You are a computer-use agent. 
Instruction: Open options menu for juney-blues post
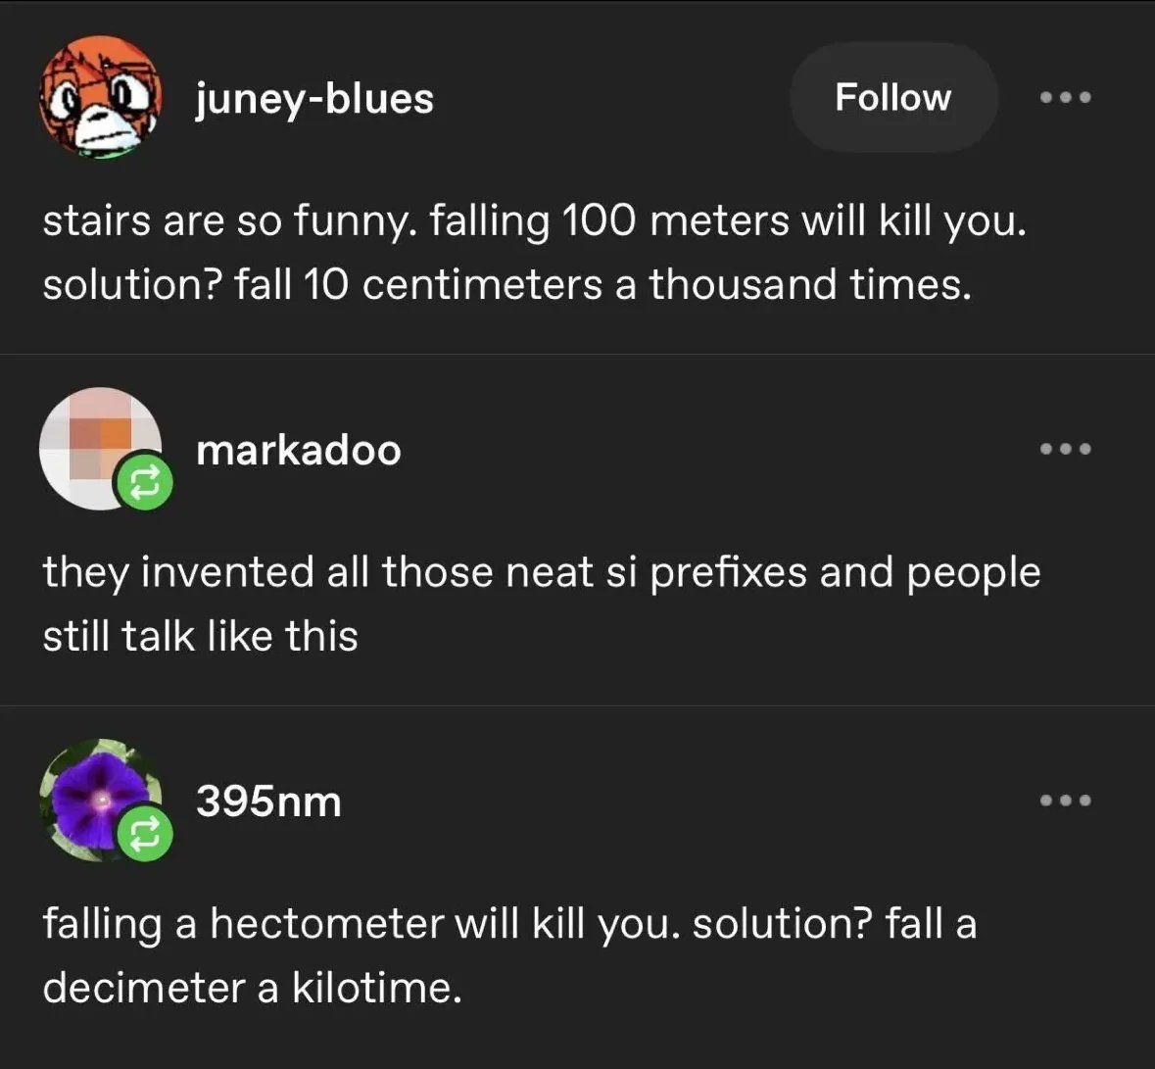1065,98
